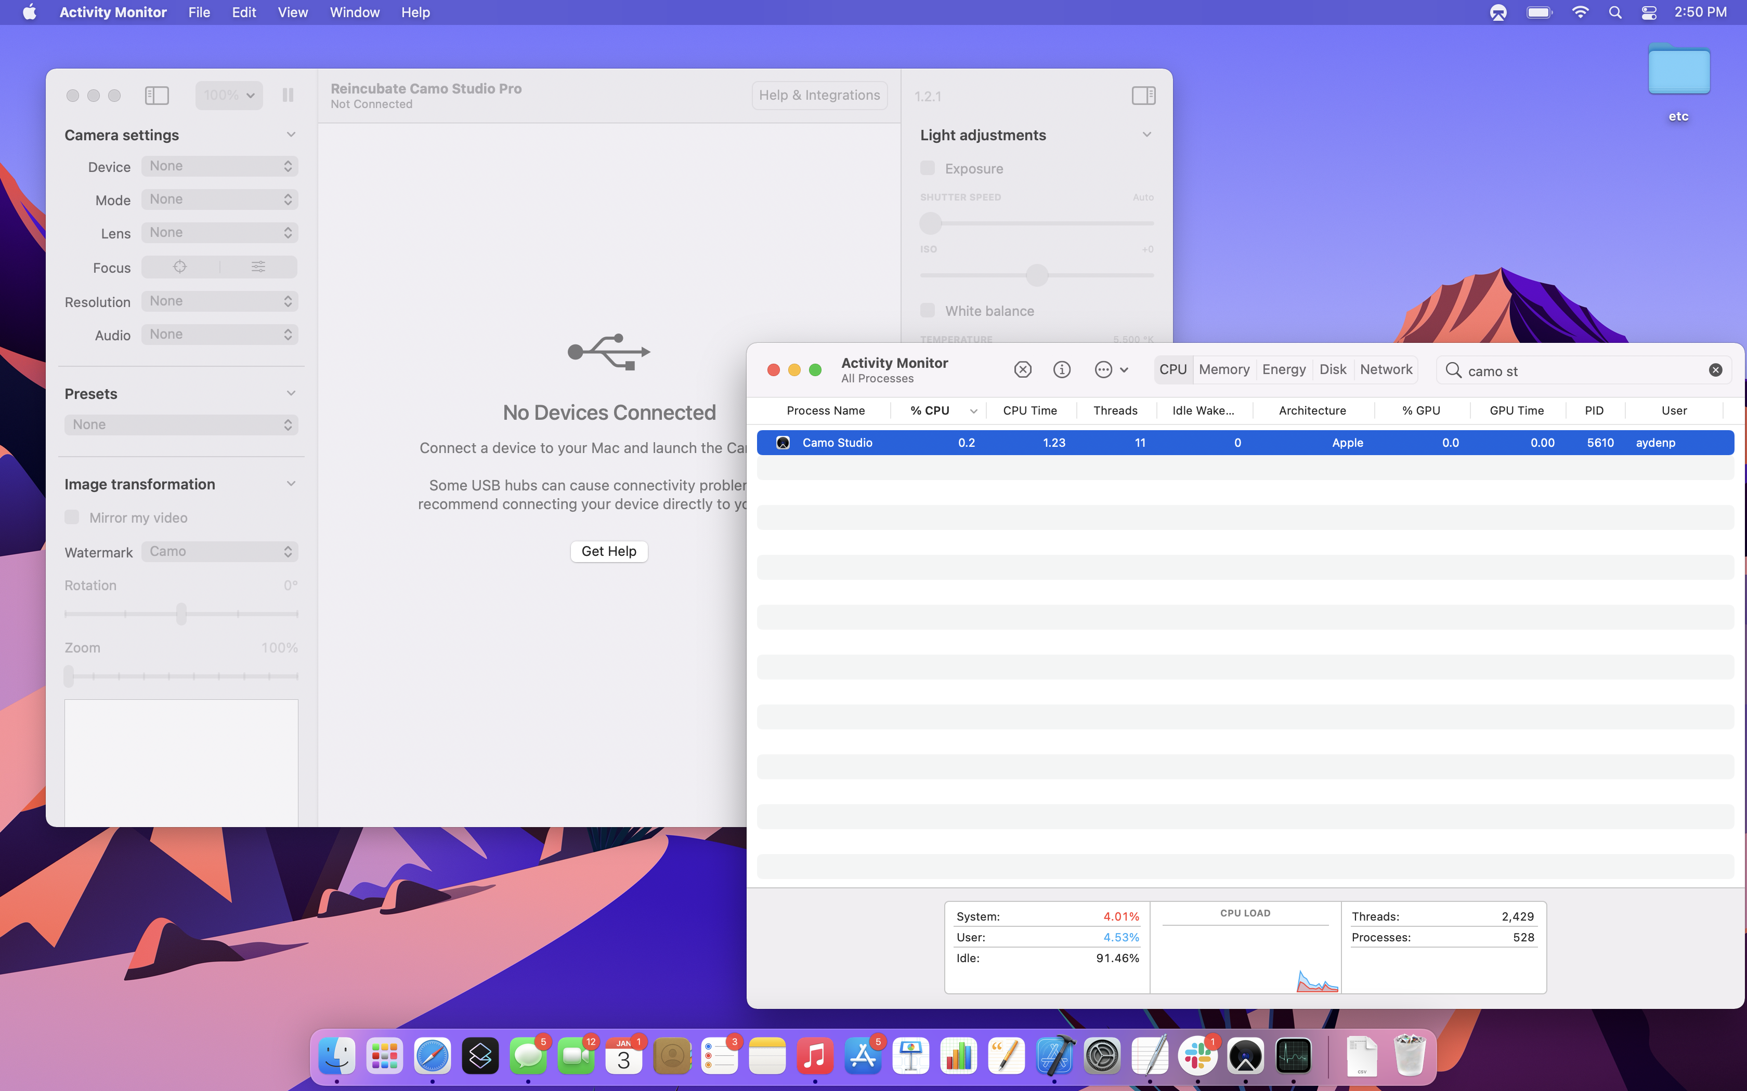
Task: Open Help & Integrations
Action: [x=819, y=95]
